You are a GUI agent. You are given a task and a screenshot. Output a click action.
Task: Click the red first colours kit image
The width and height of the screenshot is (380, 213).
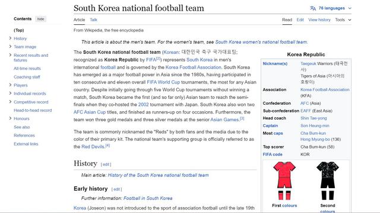(284, 180)
